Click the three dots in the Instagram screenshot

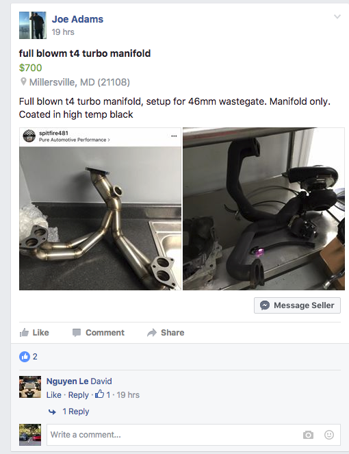[x=174, y=136]
